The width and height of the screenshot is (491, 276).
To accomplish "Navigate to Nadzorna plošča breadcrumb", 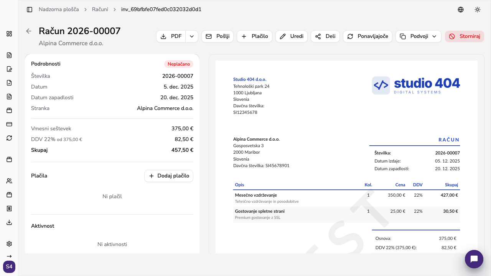I will coord(59,9).
